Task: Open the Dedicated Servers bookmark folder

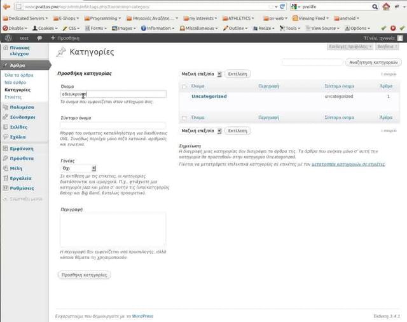Action: click(25, 18)
